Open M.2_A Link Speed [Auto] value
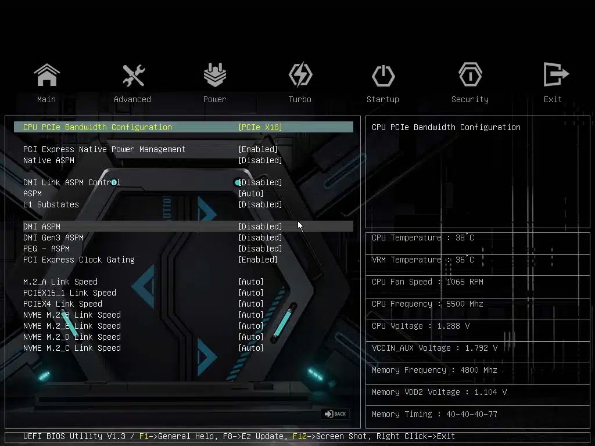Screen dimensions: 595x446 click(251, 282)
